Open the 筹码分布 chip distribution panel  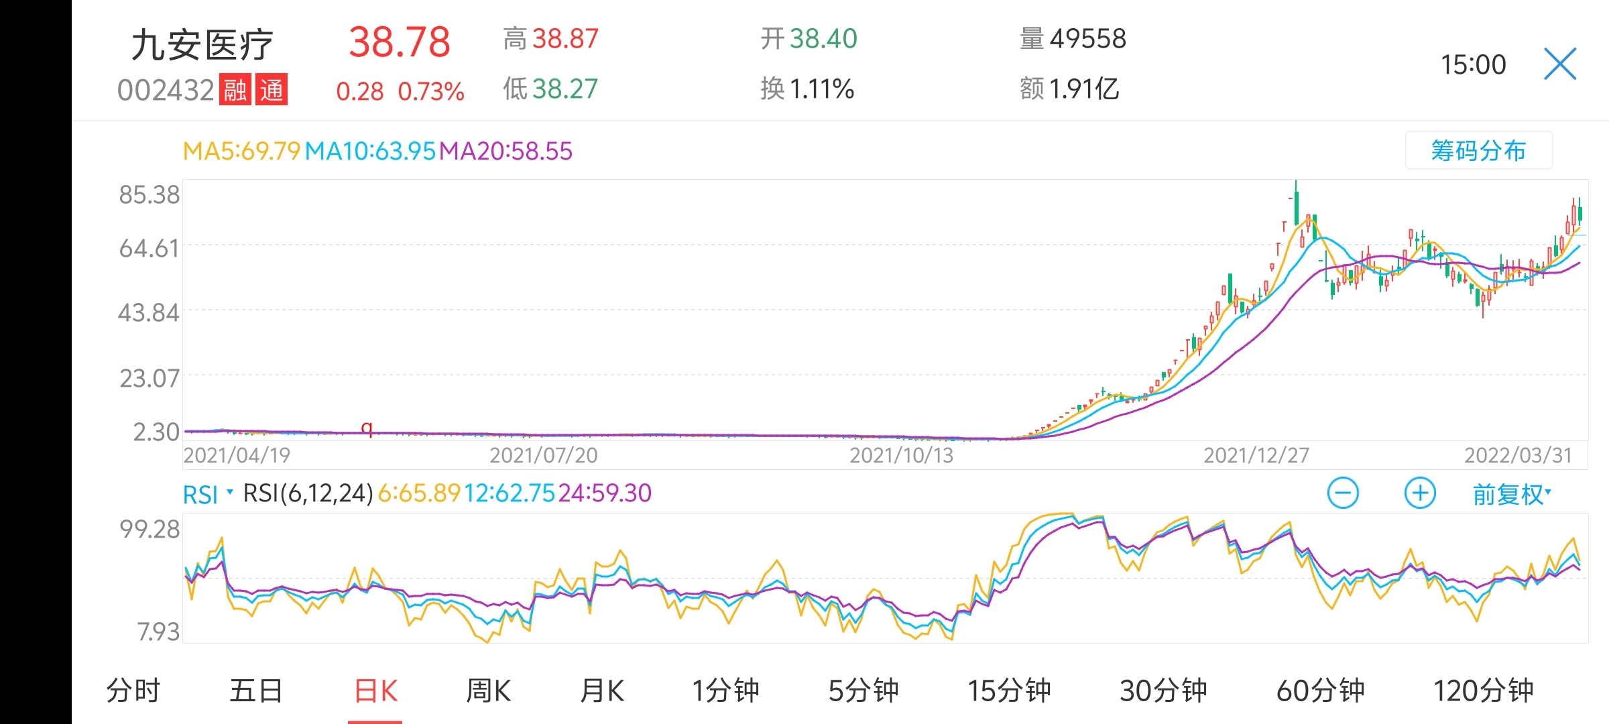point(1478,151)
